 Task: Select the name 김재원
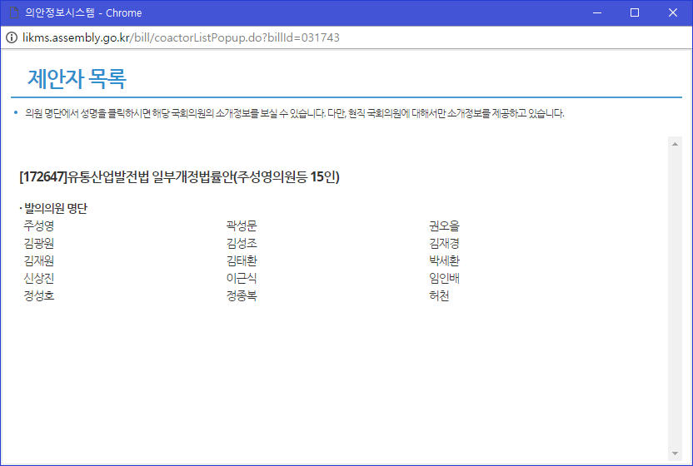[x=39, y=260]
